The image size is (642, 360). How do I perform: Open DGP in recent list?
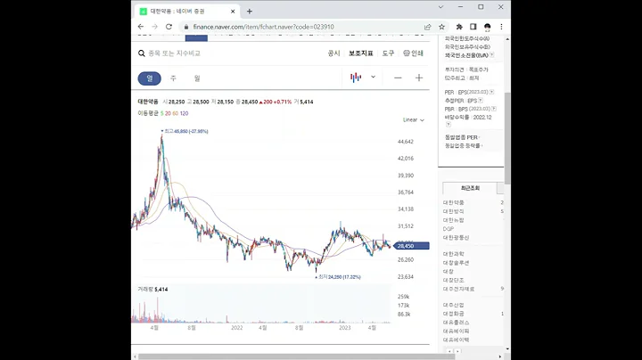coord(449,229)
